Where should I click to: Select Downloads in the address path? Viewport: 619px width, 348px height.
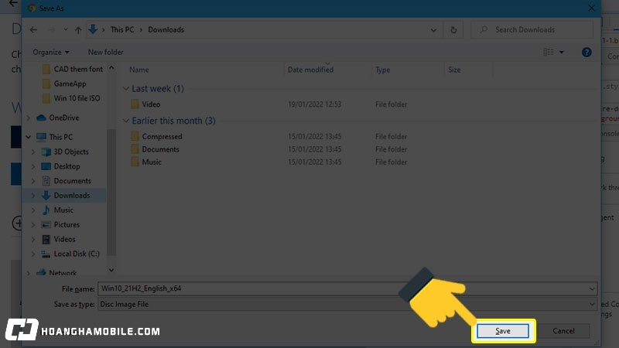coord(166,29)
